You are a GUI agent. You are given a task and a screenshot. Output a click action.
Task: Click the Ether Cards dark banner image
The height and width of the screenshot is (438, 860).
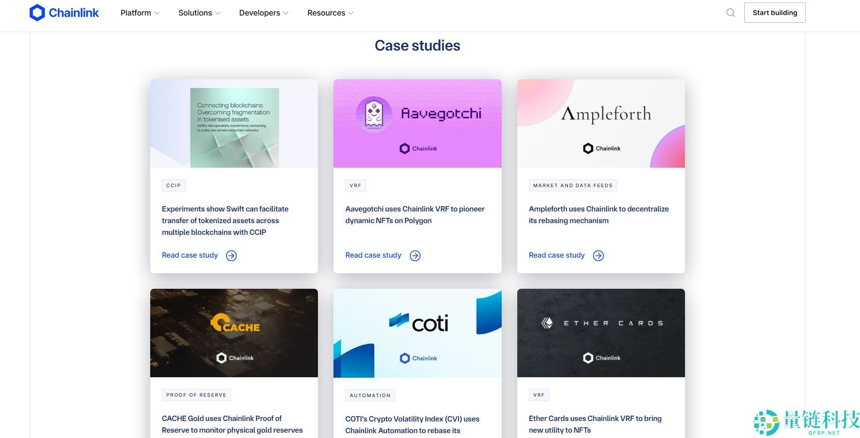point(601,333)
